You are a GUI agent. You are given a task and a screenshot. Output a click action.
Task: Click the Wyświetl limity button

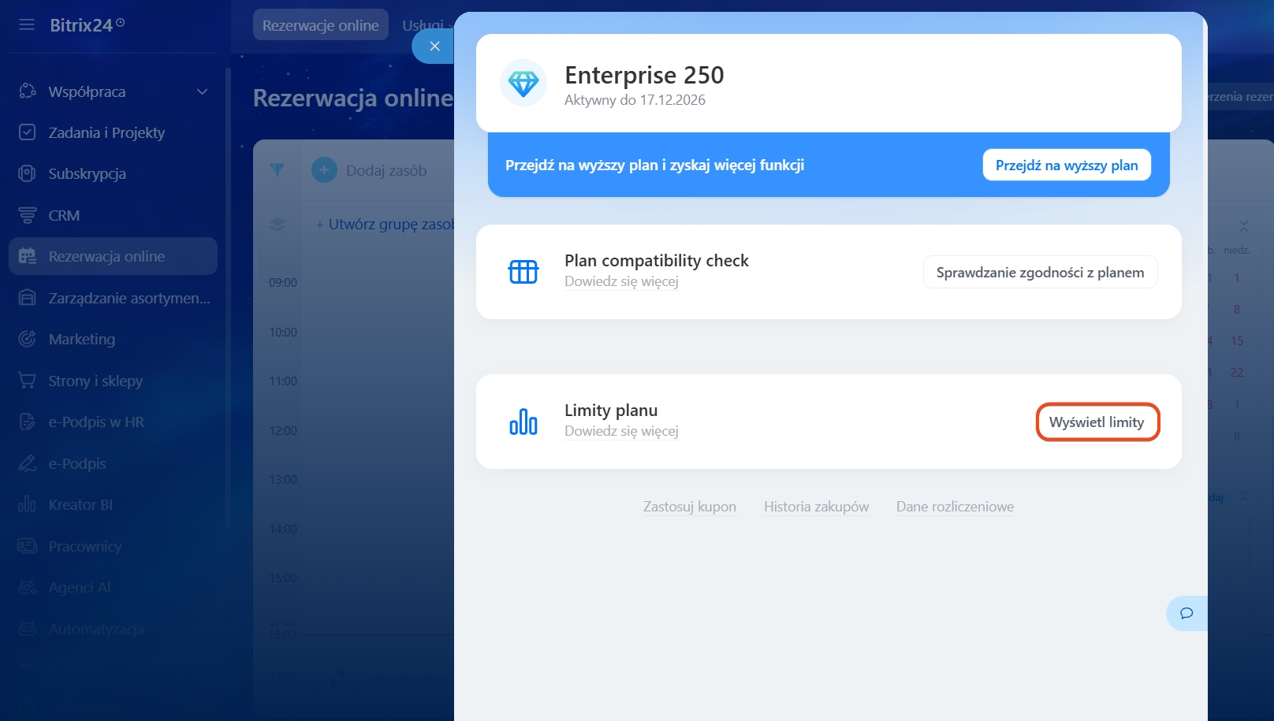coord(1097,422)
